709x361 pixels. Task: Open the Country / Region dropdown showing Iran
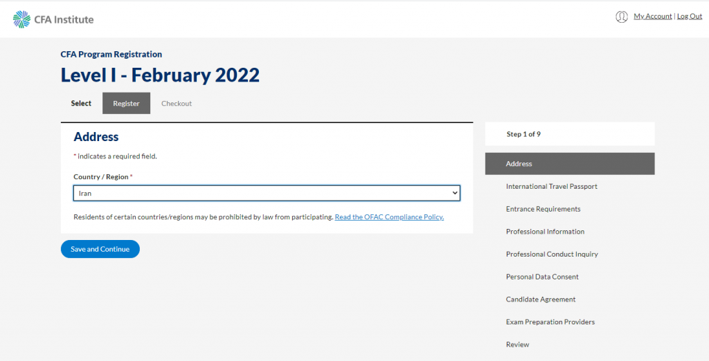(267, 194)
